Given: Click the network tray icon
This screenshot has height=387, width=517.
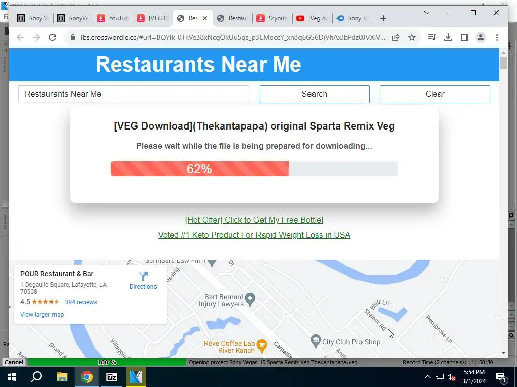Looking at the screenshot, I should tap(440, 377).
